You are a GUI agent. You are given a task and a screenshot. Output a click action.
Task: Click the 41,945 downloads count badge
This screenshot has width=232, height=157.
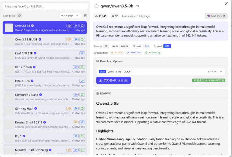click(x=101, y=16)
